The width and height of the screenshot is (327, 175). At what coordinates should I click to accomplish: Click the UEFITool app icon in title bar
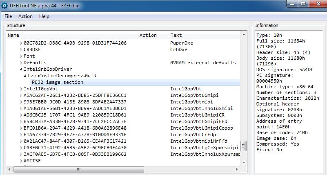pos(4,6)
